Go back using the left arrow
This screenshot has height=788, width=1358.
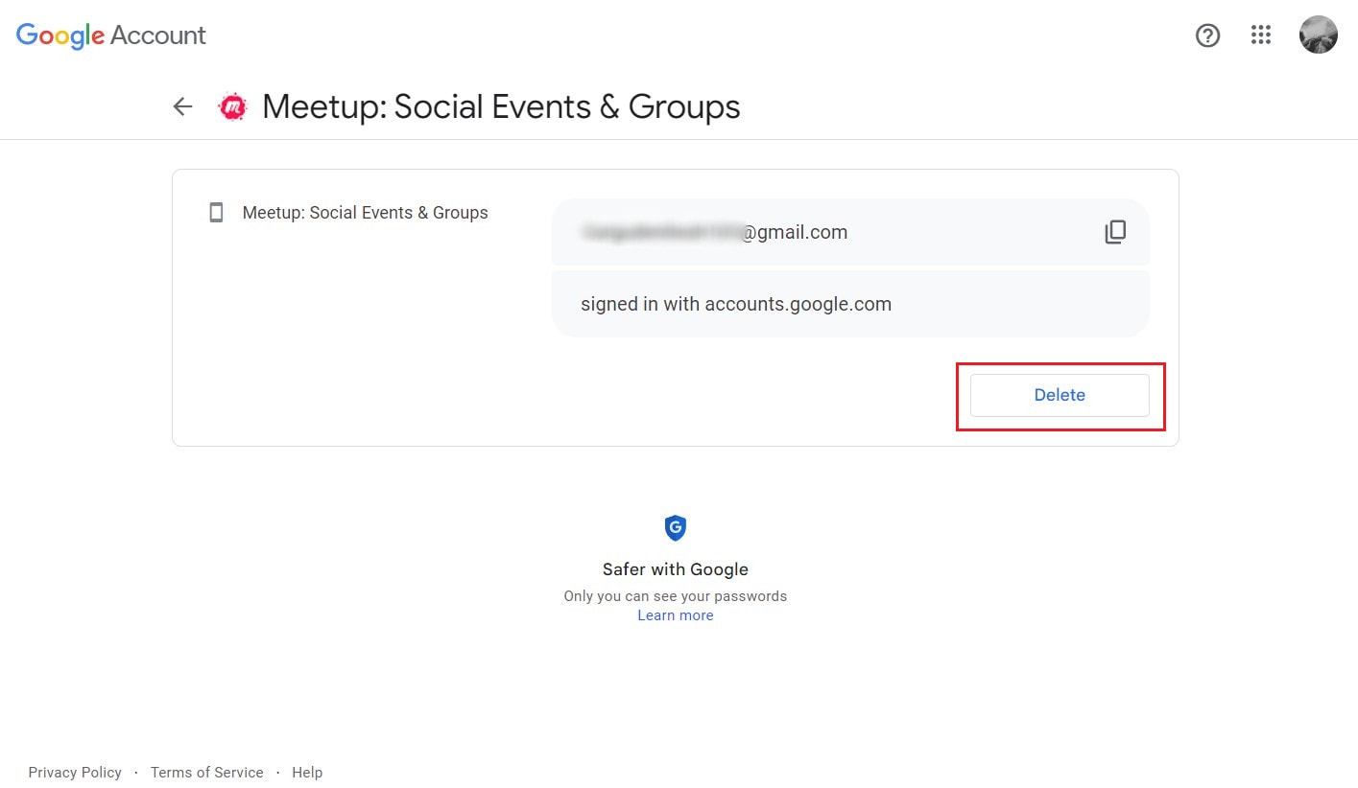[182, 106]
